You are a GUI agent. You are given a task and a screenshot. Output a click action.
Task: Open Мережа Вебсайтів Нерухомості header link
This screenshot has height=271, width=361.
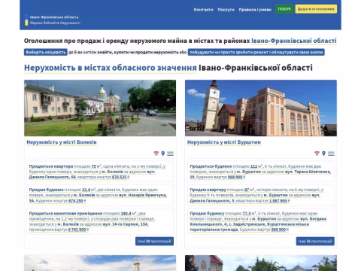point(55,23)
